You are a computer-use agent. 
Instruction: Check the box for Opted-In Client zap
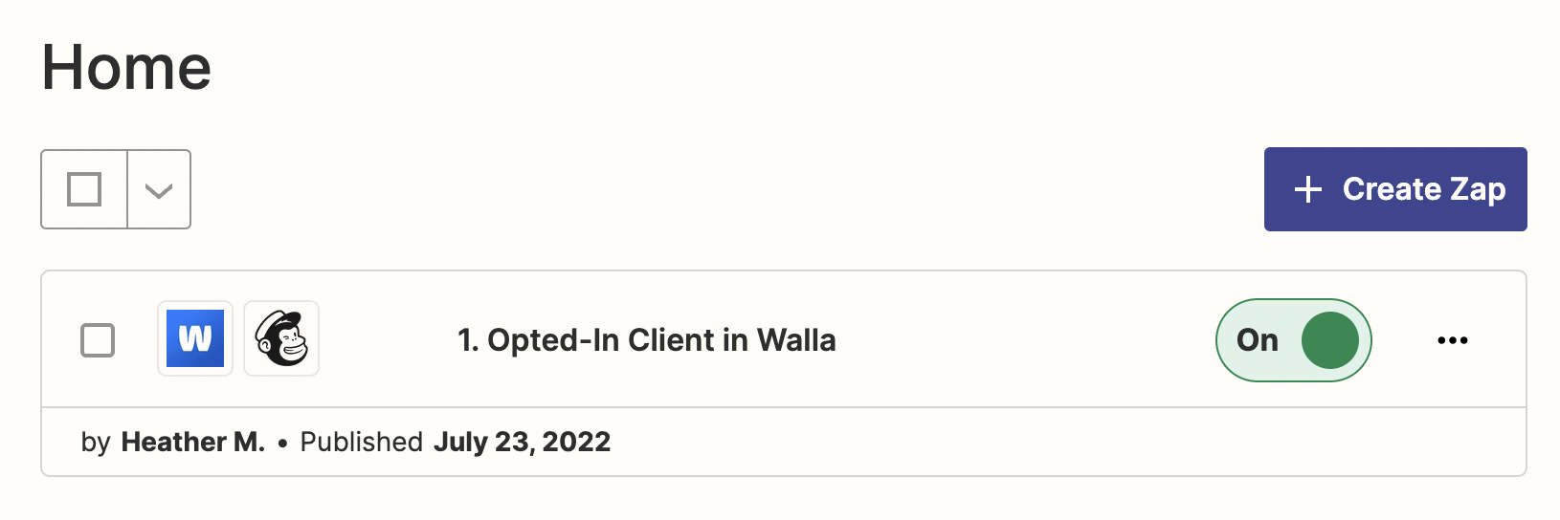(x=98, y=340)
